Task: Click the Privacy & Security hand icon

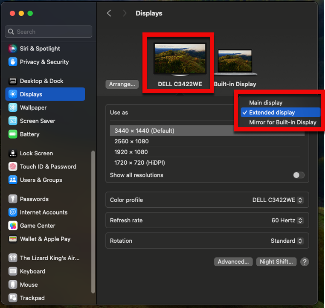Action: [x=13, y=62]
